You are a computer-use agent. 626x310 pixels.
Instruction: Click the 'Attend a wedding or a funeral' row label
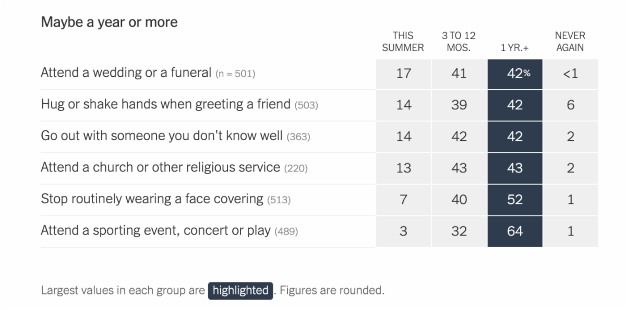point(126,73)
